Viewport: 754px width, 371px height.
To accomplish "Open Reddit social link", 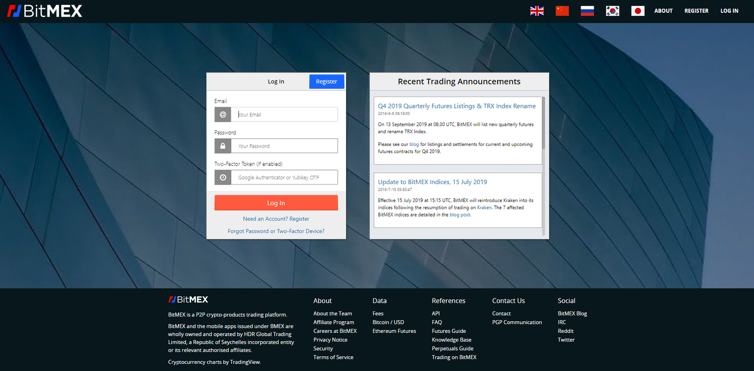I will point(565,331).
